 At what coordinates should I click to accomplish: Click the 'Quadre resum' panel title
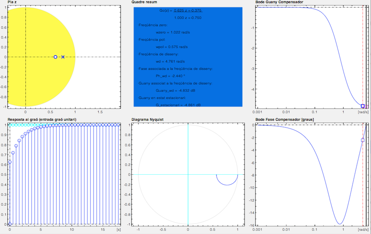(x=144, y=2)
